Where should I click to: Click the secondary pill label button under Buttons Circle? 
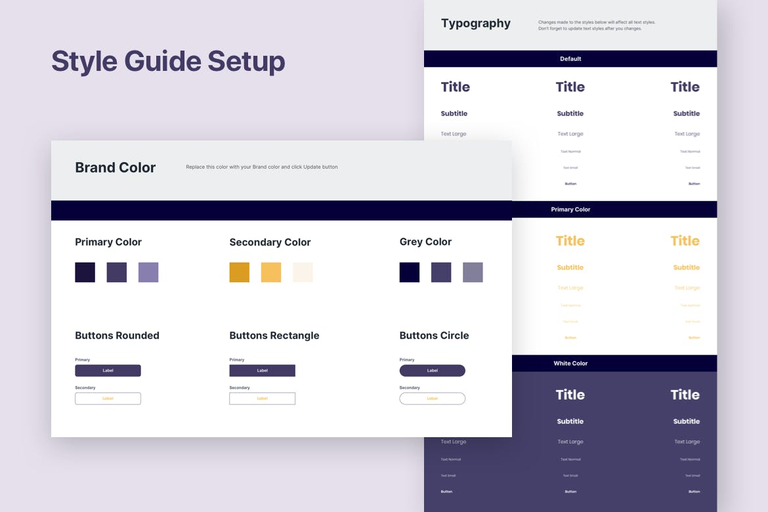click(432, 398)
